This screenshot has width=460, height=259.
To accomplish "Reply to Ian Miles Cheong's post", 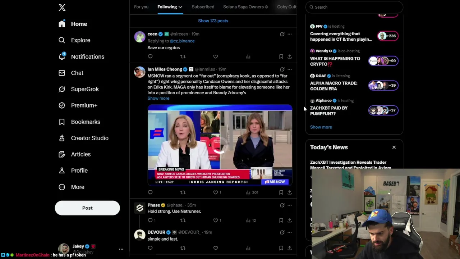I will coord(150,192).
